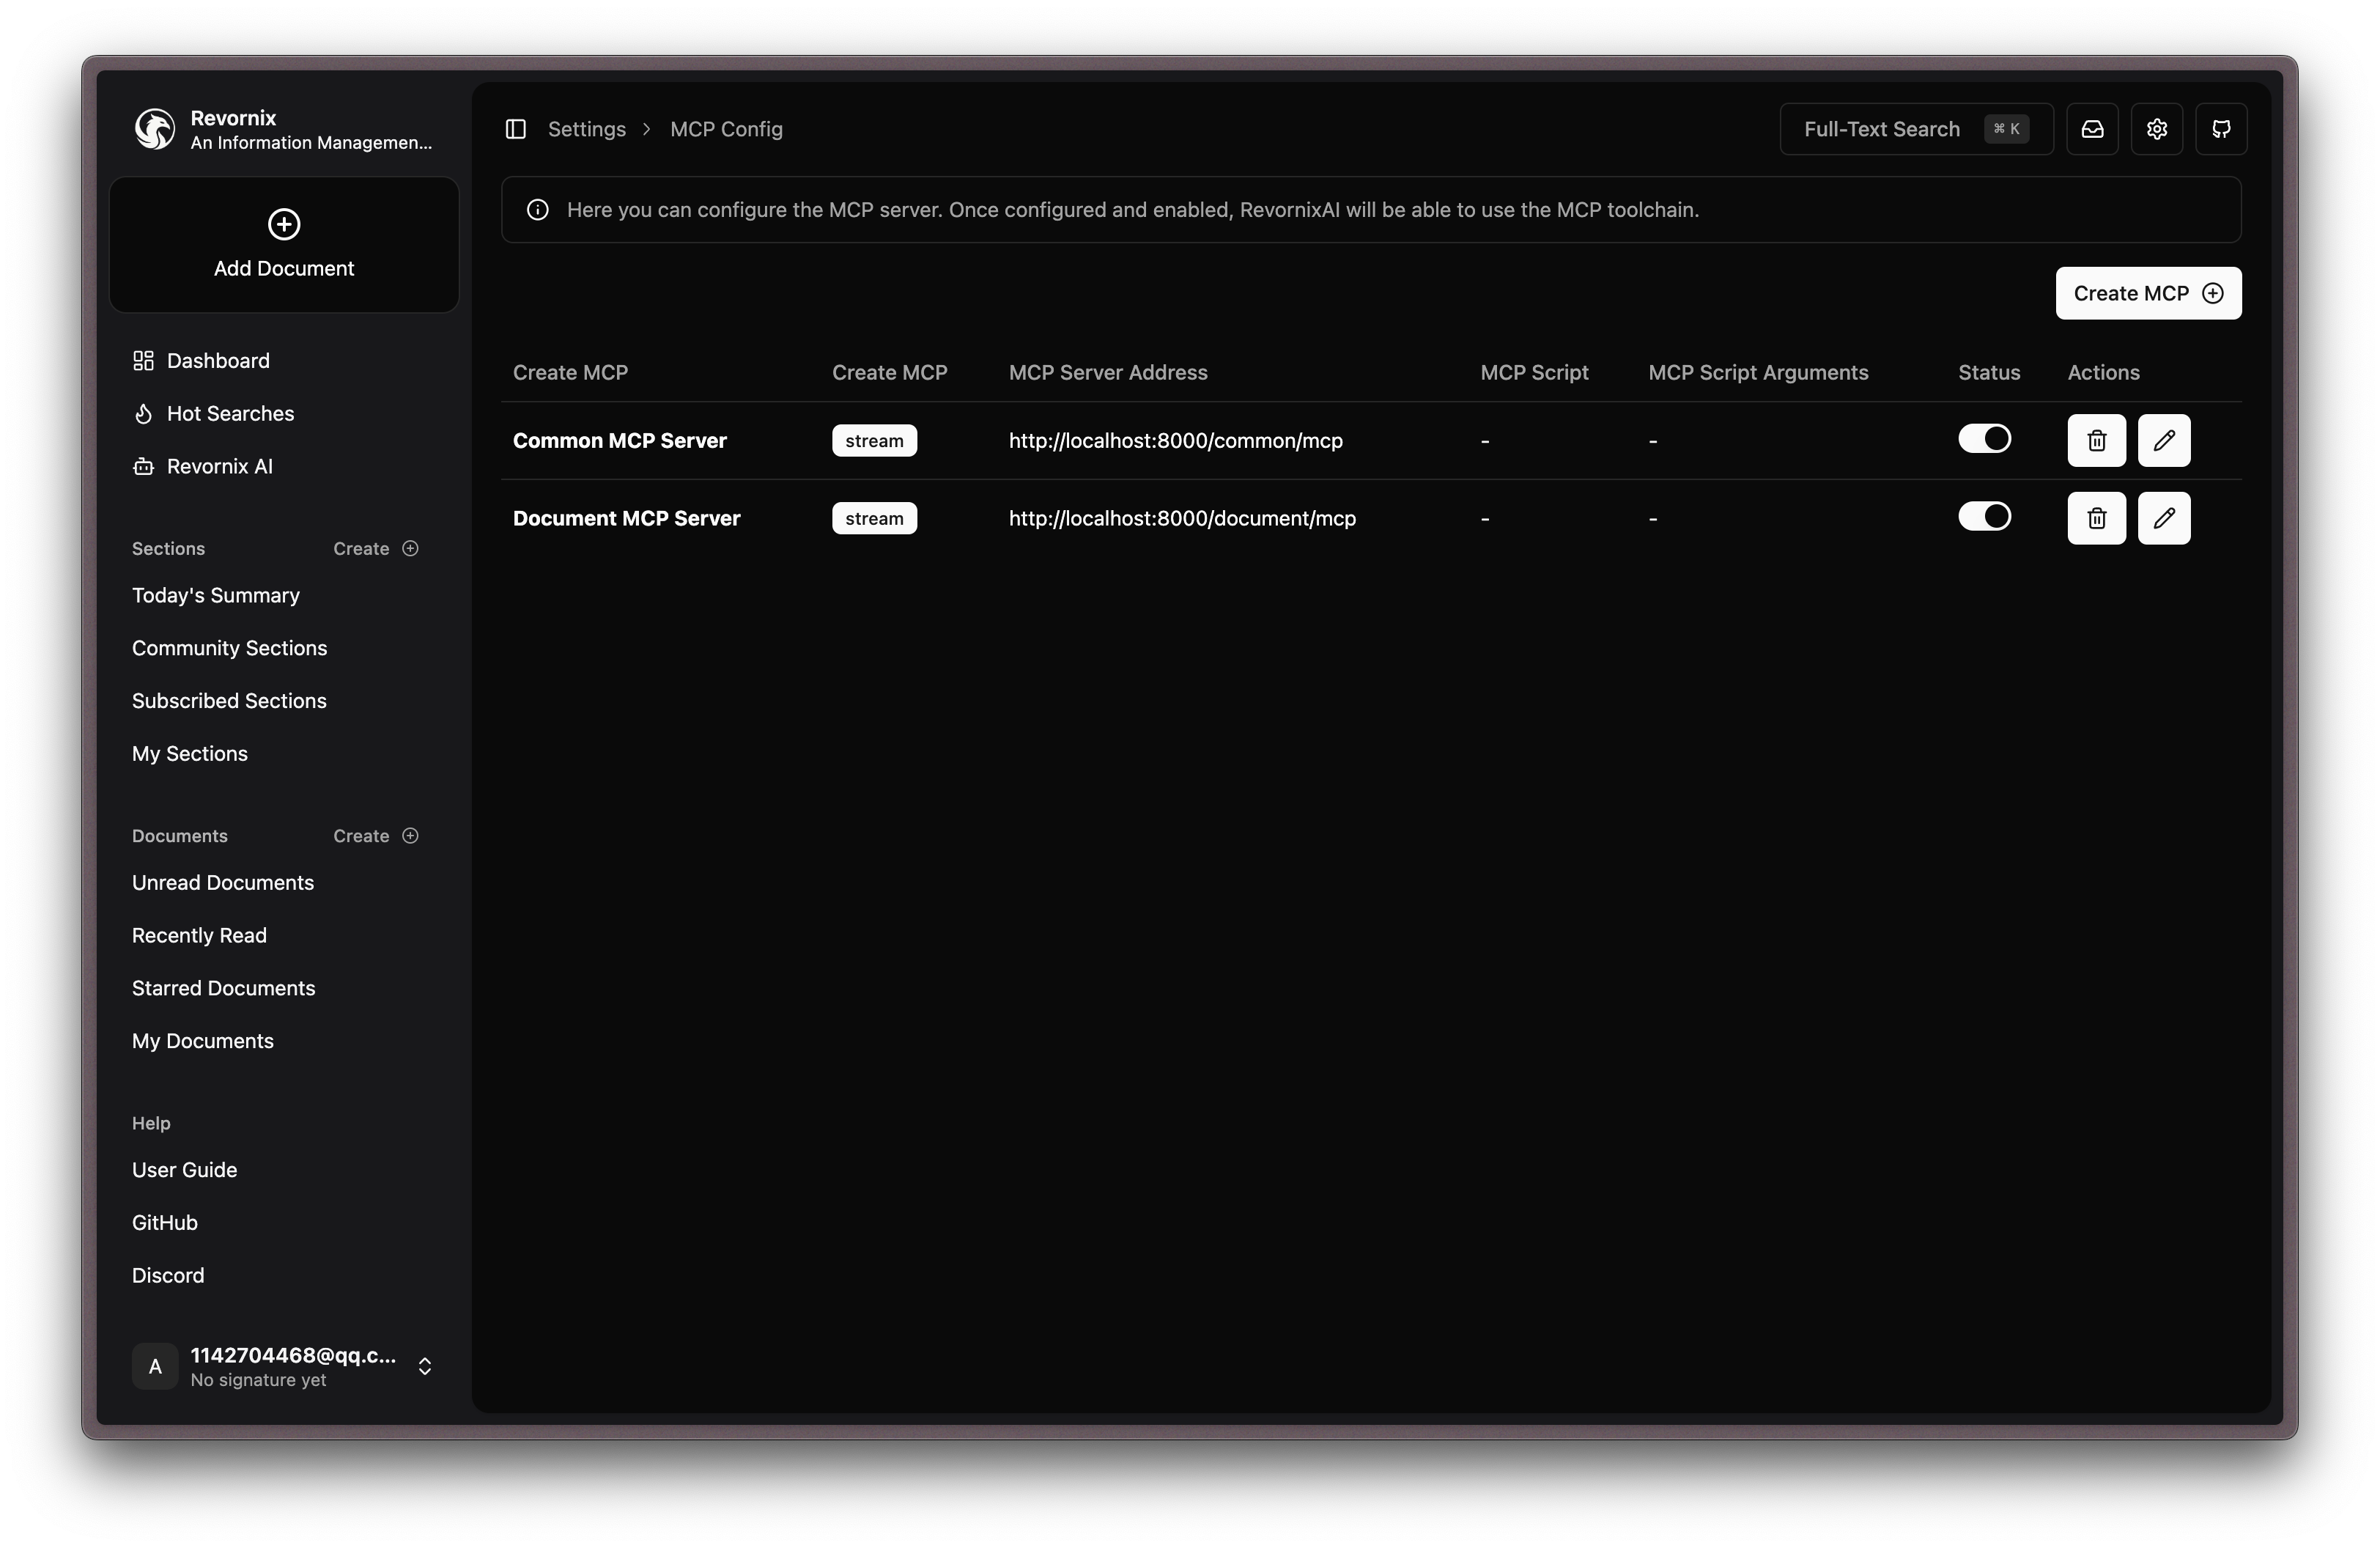Click the No signature yet text

[258, 1381]
